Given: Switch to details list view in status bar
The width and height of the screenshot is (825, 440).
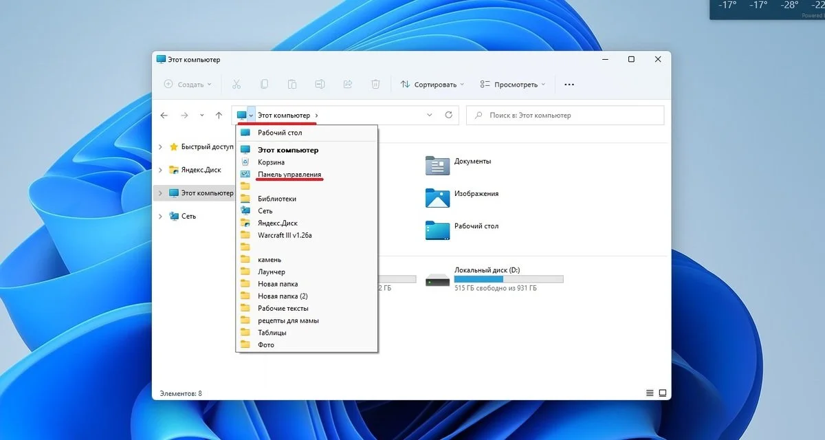Looking at the screenshot, I should click(x=650, y=393).
